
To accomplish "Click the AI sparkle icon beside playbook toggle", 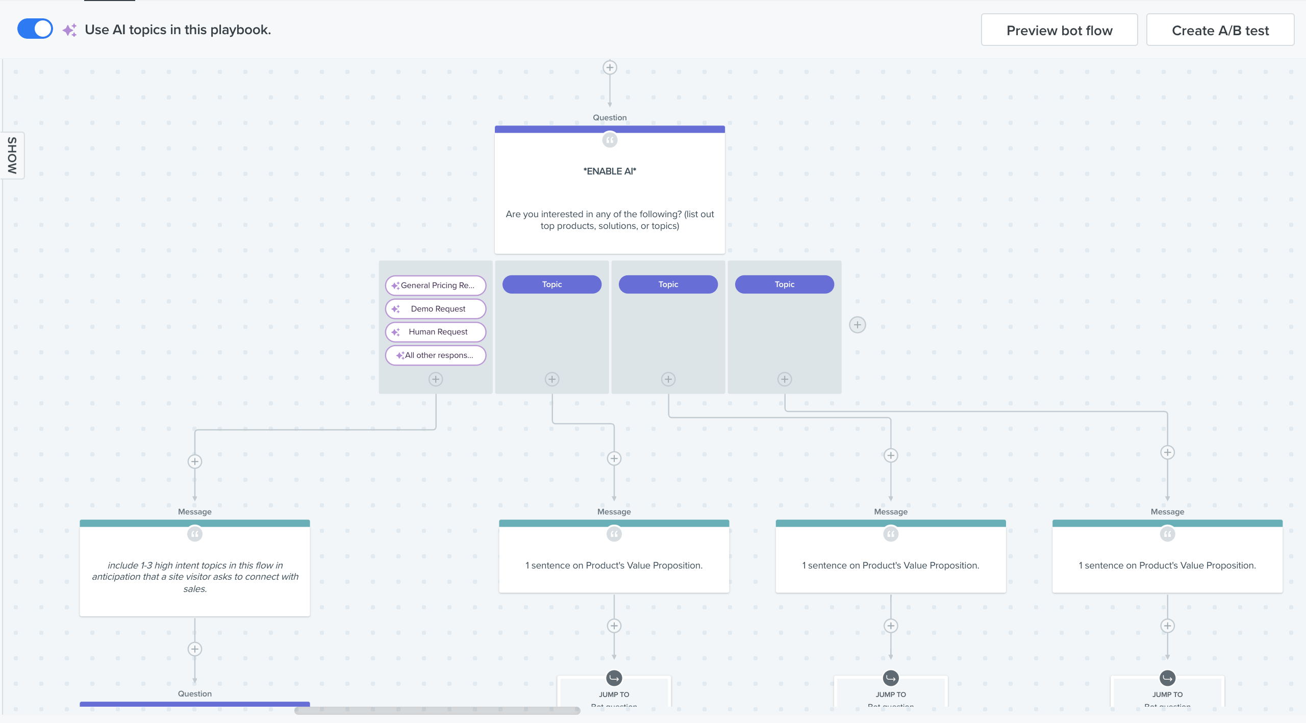I will [70, 30].
